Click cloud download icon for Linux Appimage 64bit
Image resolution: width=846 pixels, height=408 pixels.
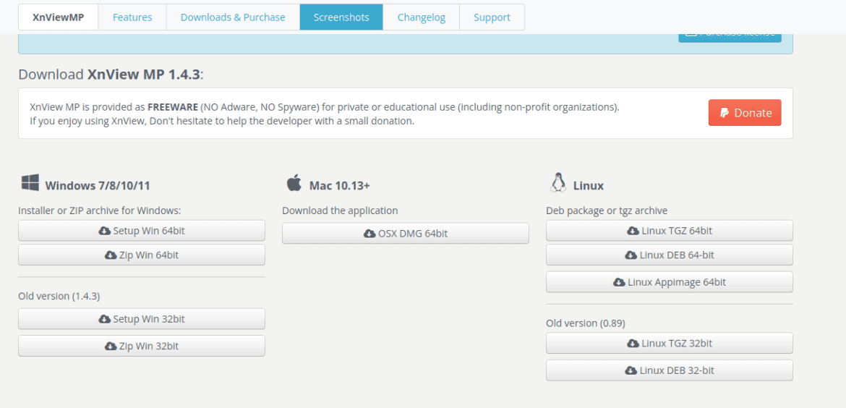[x=619, y=282]
